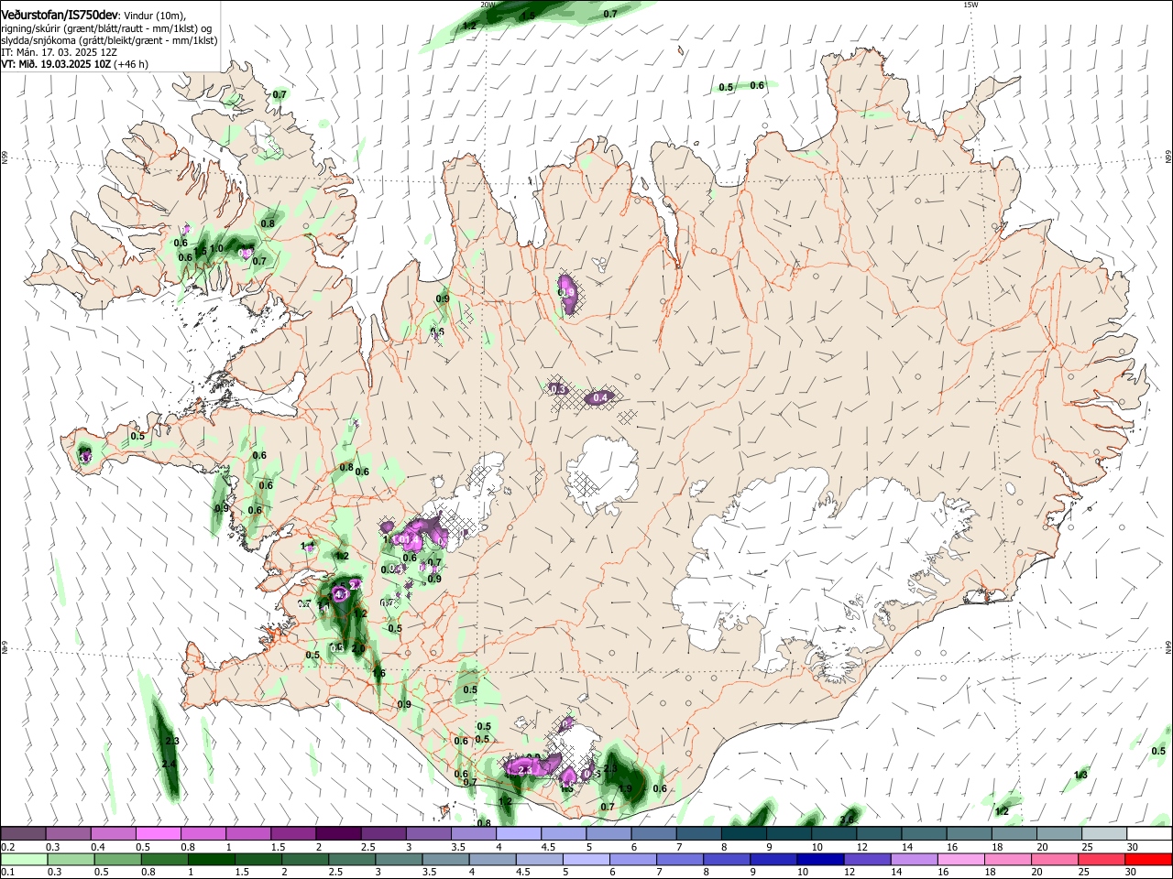Click the VT: Mið. 19.03.2025 10Z valid time
This screenshot has width=1173, height=879.
click(x=55, y=64)
